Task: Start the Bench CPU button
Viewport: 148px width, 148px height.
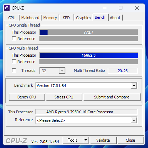Action: point(27,97)
